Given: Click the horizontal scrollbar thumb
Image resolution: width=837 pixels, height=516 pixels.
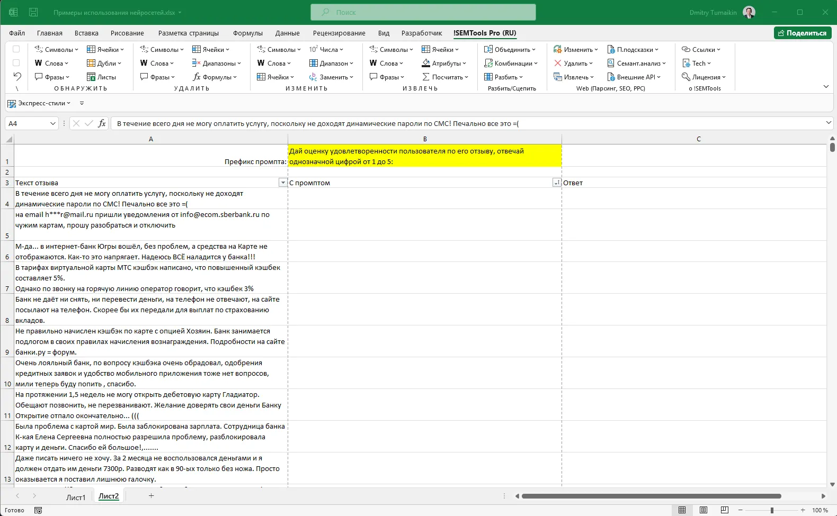Looking at the screenshot, I should 652,496.
